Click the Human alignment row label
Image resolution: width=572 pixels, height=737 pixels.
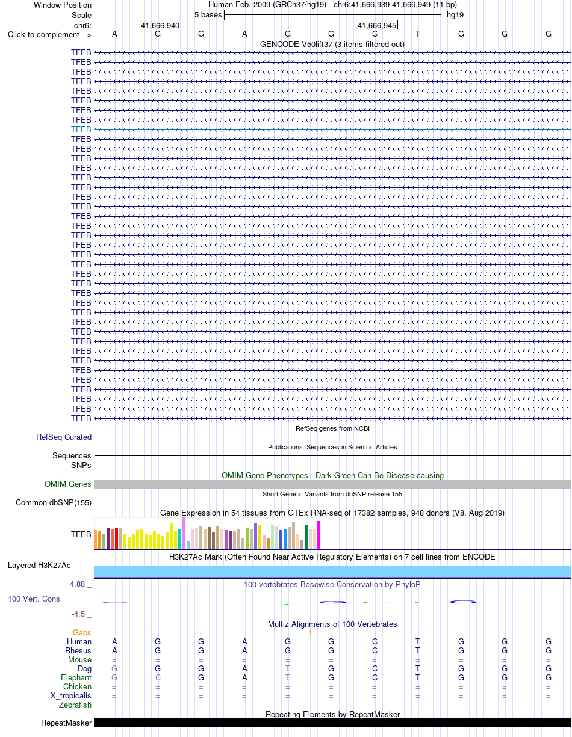pyautogui.click(x=79, y=642)
